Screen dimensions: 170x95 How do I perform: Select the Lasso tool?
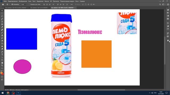click(x=2, y=16)
